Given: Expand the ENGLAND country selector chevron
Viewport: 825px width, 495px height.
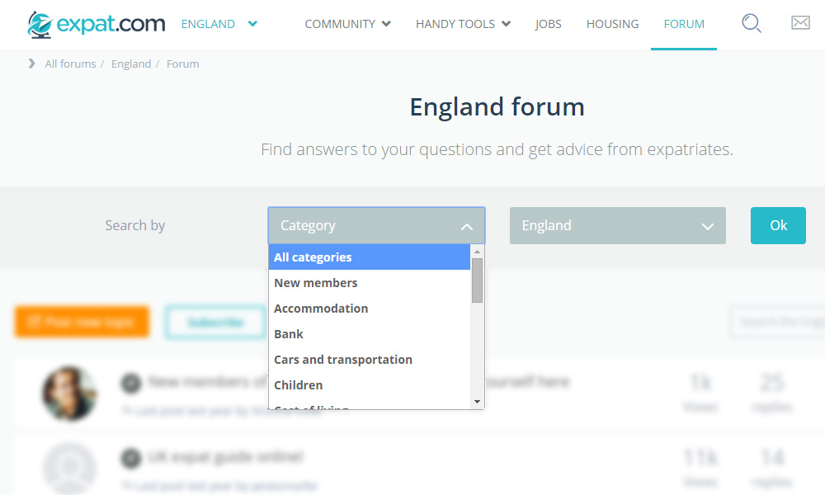Looking at the screenshot, I should click(x=252, y=24).
